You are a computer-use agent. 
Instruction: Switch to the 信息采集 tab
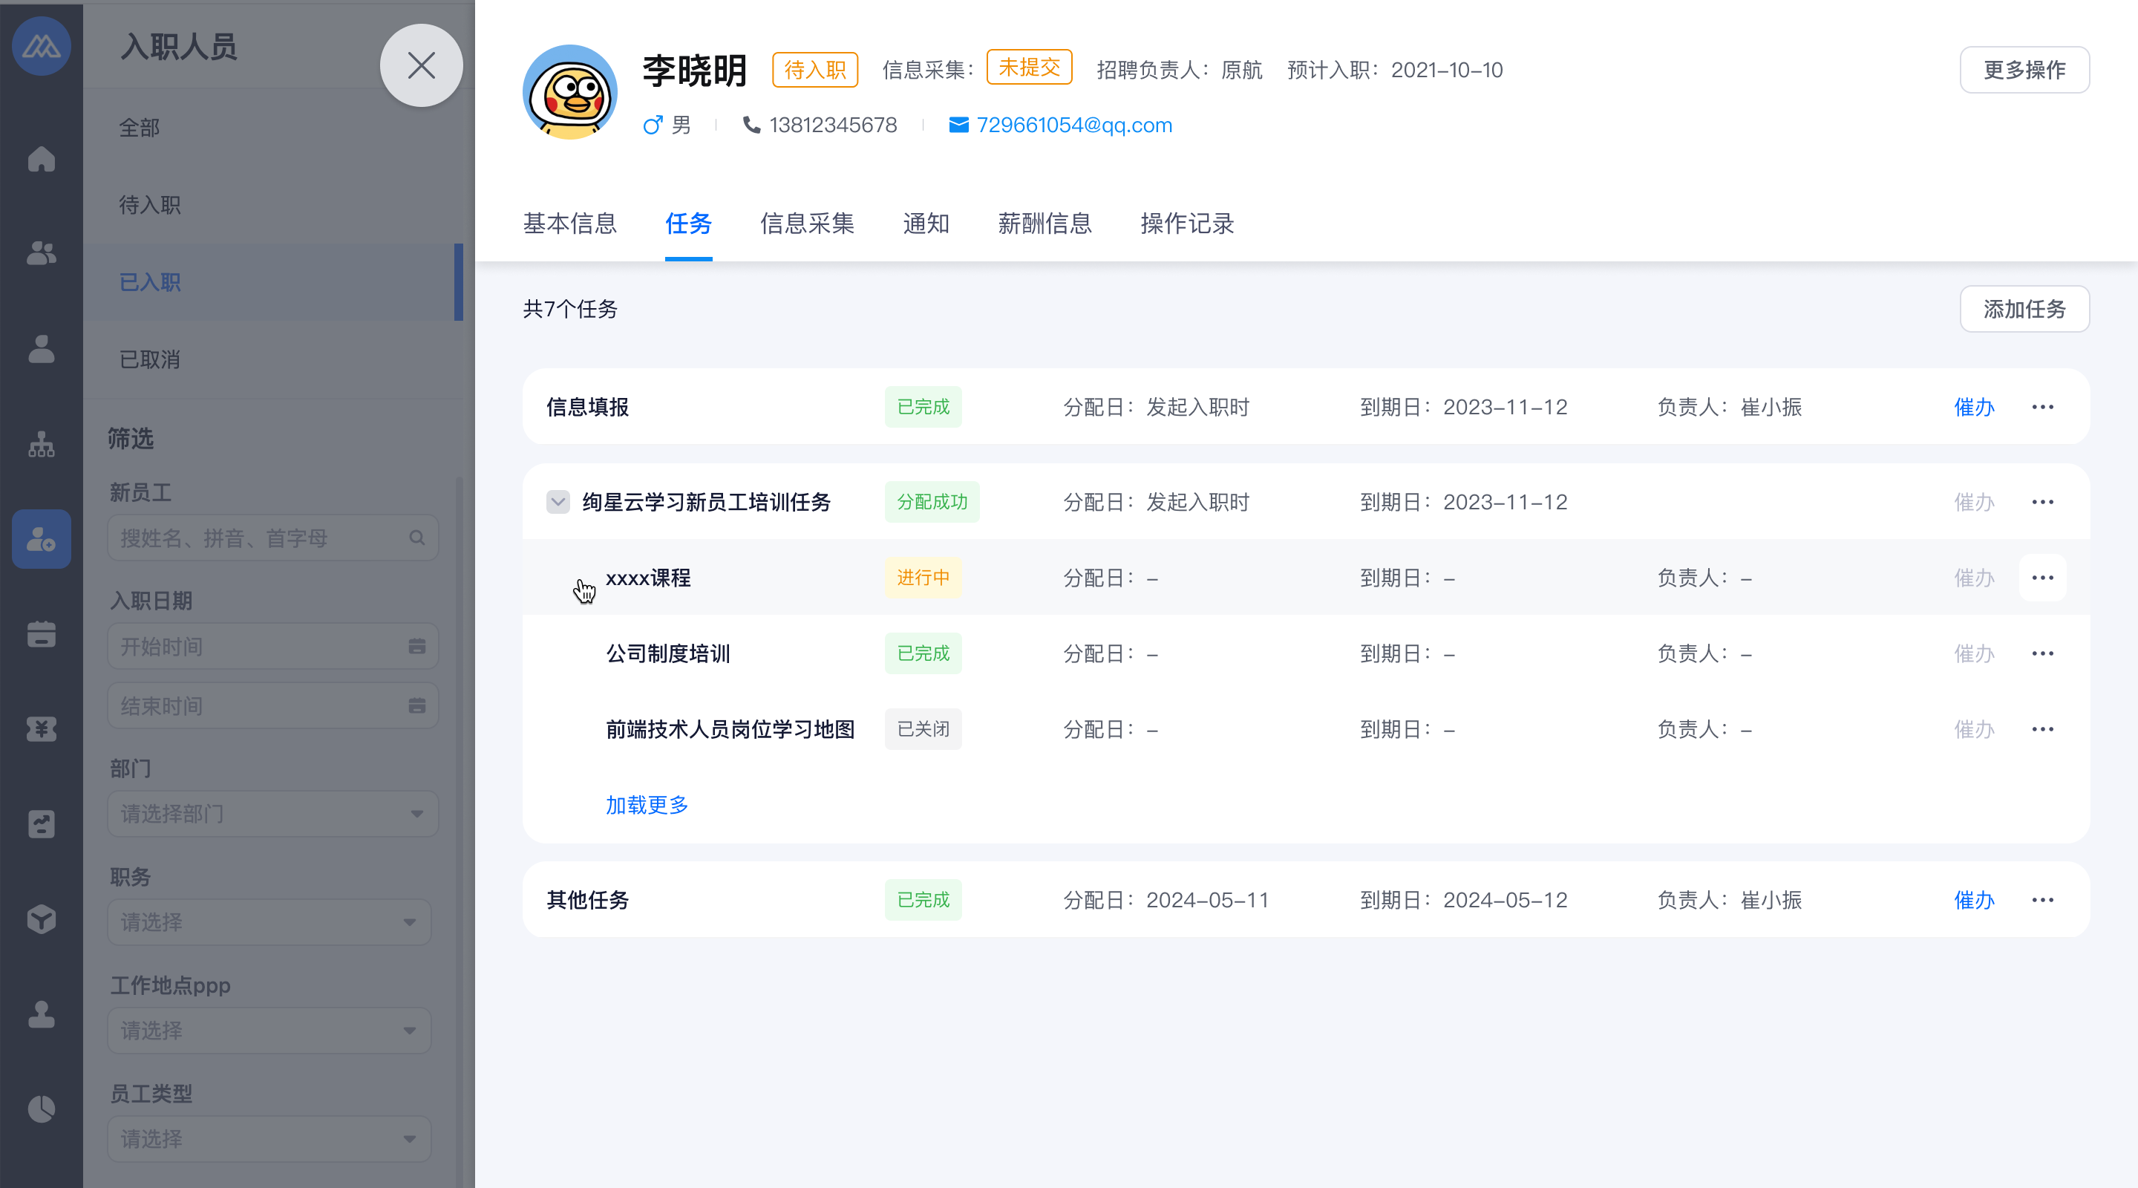[807, 223]
